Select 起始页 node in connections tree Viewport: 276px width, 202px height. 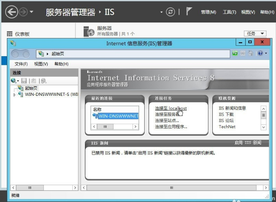31,88
